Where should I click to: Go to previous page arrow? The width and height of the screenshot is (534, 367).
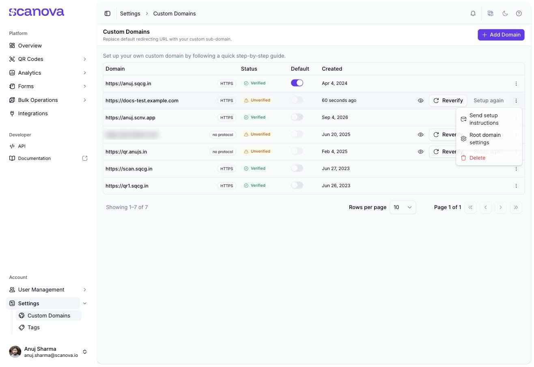pos(486,207)
